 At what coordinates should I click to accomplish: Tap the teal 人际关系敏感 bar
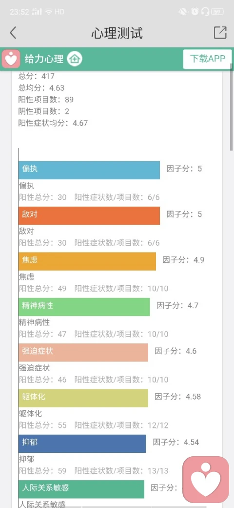(81, 489)
